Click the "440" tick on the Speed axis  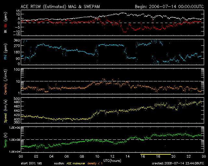pos(17,111)
